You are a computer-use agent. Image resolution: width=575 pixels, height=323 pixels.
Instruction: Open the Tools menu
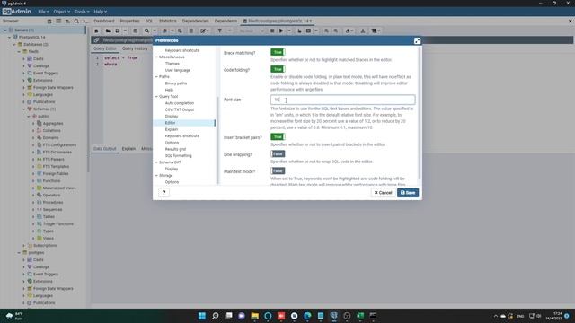(x=82, y=12)
